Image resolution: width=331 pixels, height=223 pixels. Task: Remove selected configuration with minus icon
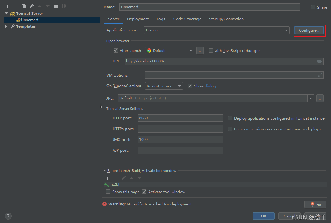coord(16,6)
